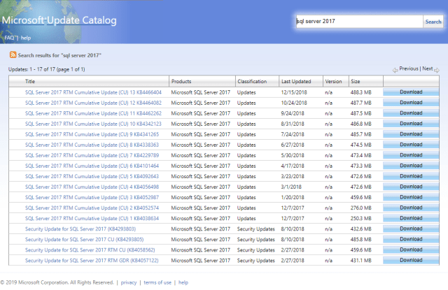This screenshot has height=290, width=448.
Task: Open Cumulative Update 6 KB4101464 link
Action: tap(92, 166)
